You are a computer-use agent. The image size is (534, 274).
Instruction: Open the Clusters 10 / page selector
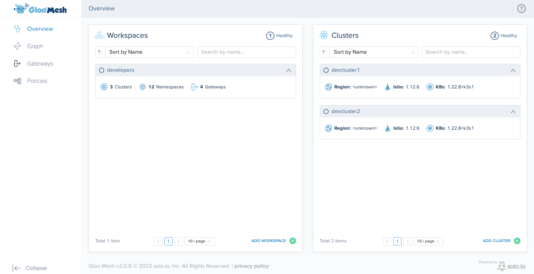point(428,241)
